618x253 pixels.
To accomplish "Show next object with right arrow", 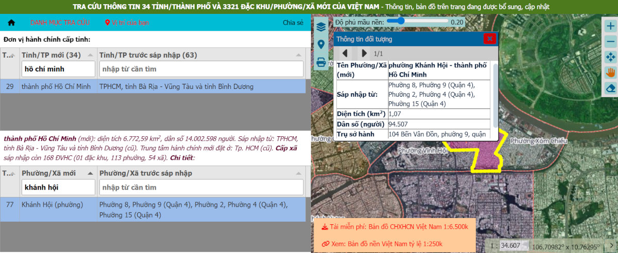I will click(x=364, y=53).
